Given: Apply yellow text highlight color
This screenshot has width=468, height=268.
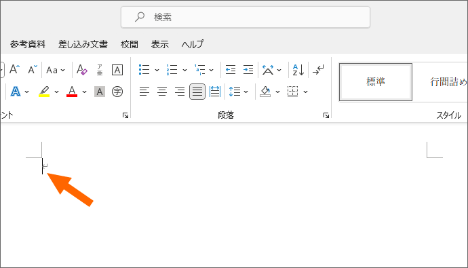Looking at the screenshot, I should [x=44, y=92].
